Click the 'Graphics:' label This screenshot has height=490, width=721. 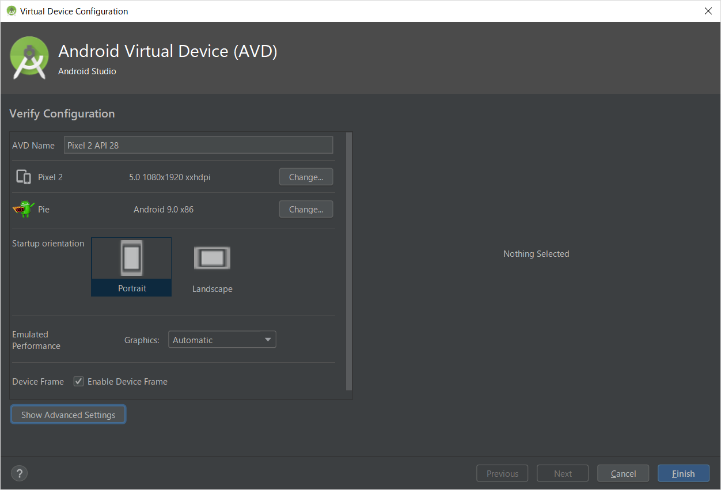point(142,340)
